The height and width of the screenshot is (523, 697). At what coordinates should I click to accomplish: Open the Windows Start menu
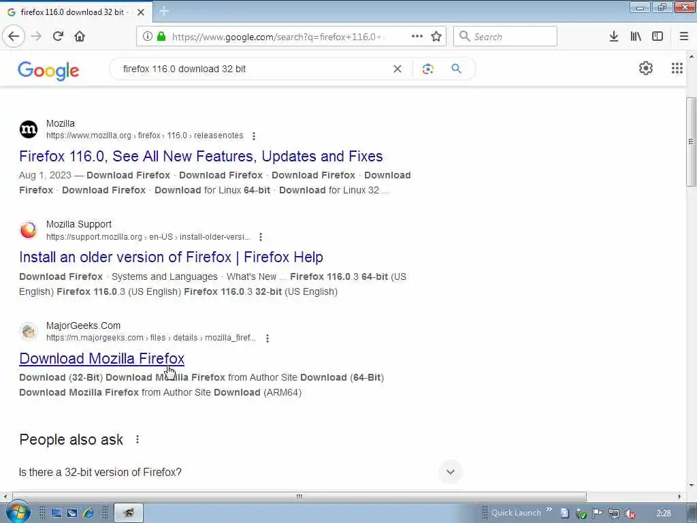18,512
